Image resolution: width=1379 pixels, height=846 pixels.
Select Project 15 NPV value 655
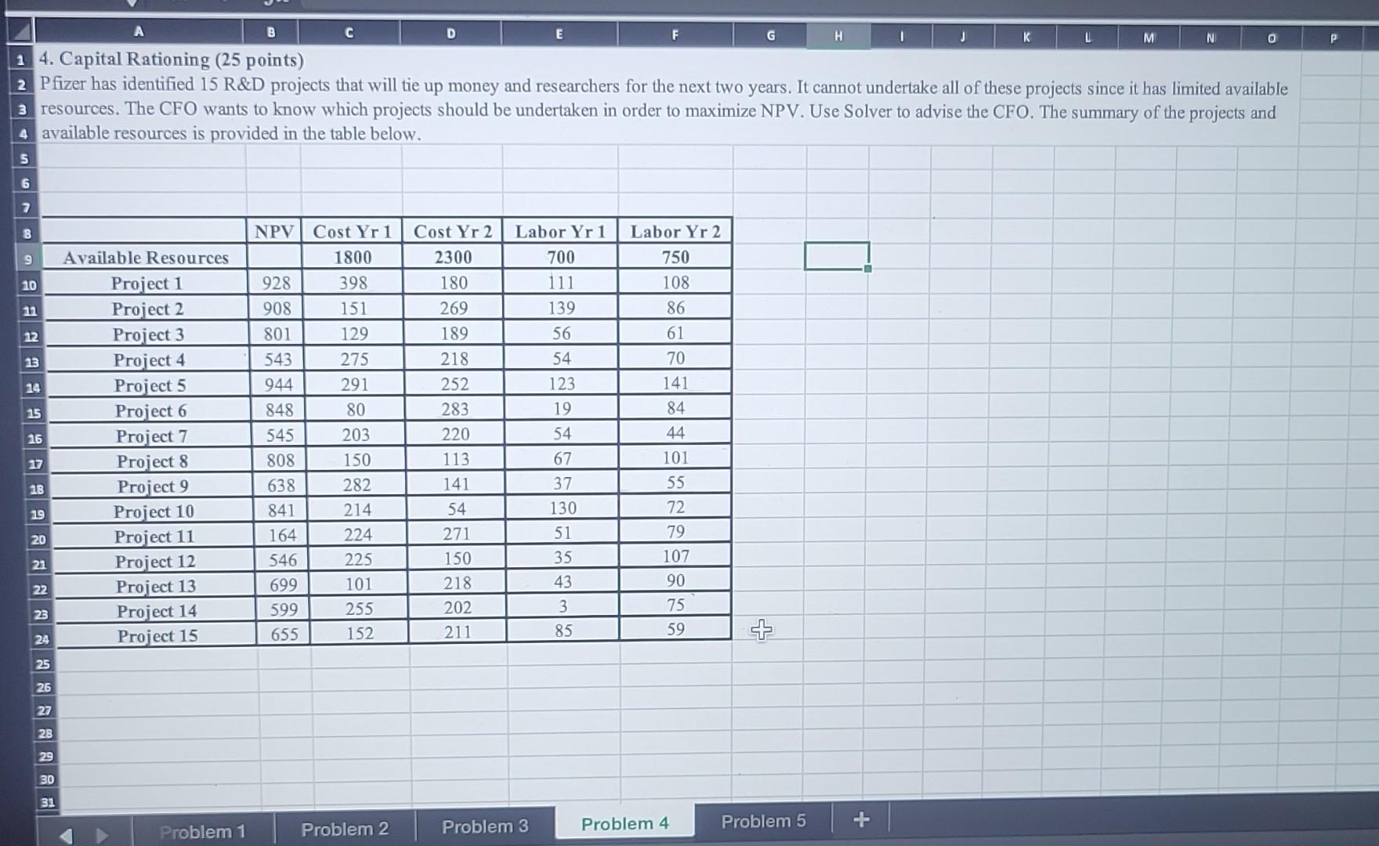point(284,634)
